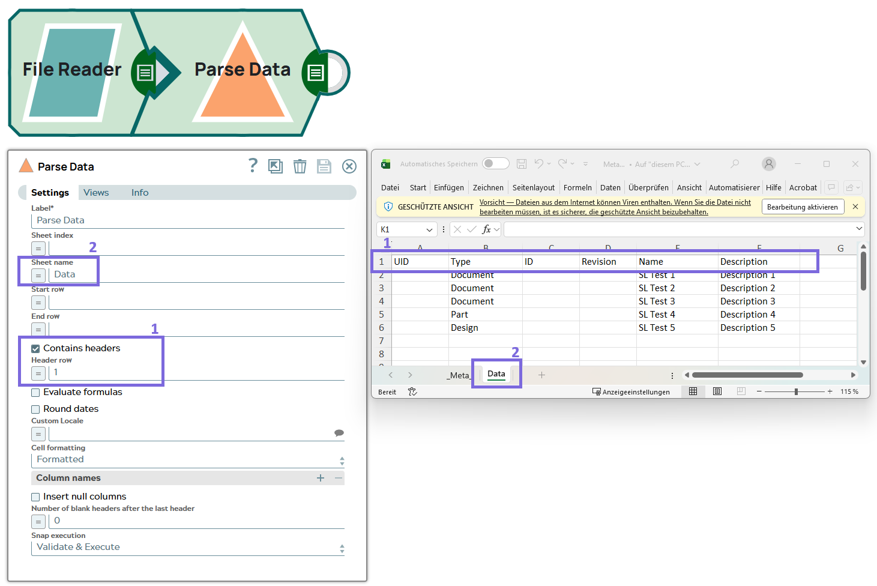Switch to Info tab
Screen dimensions: 877x586
[x=140, y=193]
